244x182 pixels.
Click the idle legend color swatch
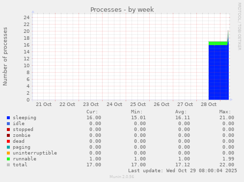pos(8,124)
